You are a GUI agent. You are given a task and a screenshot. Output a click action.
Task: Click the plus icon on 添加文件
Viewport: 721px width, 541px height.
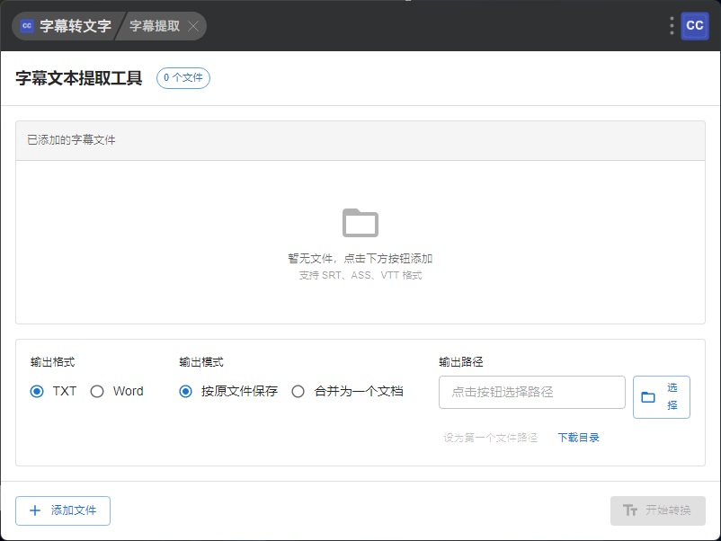[x=35, y=510]
